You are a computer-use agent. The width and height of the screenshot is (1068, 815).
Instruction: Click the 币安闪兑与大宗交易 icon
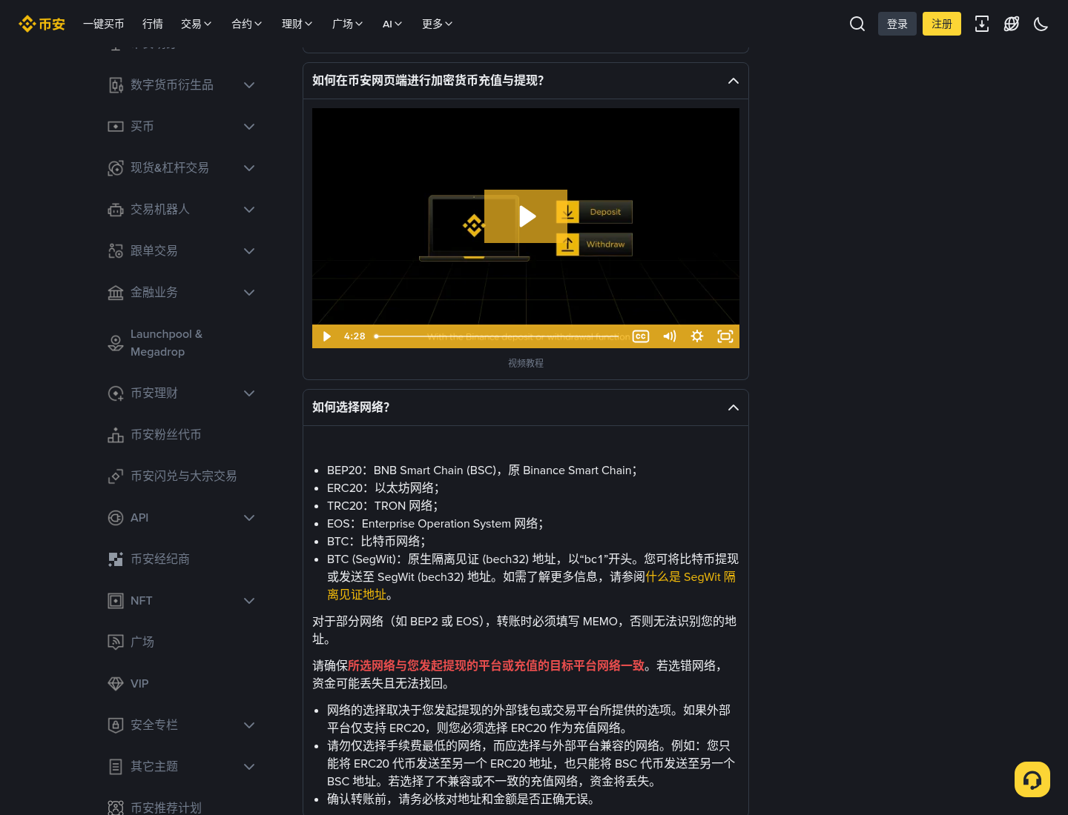[116, 476]
